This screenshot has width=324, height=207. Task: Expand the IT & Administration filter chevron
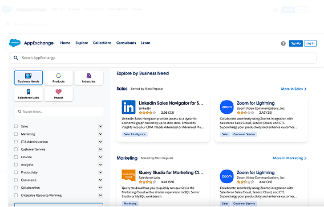(100, 142)
